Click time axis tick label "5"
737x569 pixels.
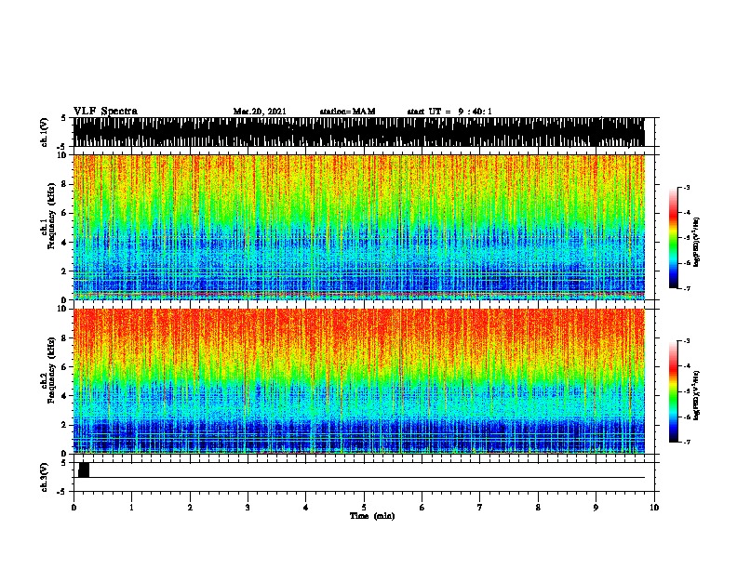pos(364,508)
